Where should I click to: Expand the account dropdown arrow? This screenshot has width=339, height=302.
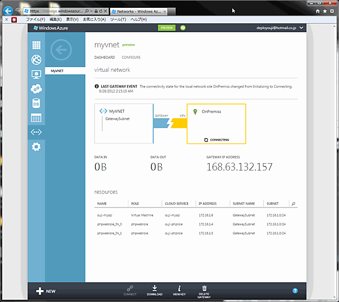point(301,28)
